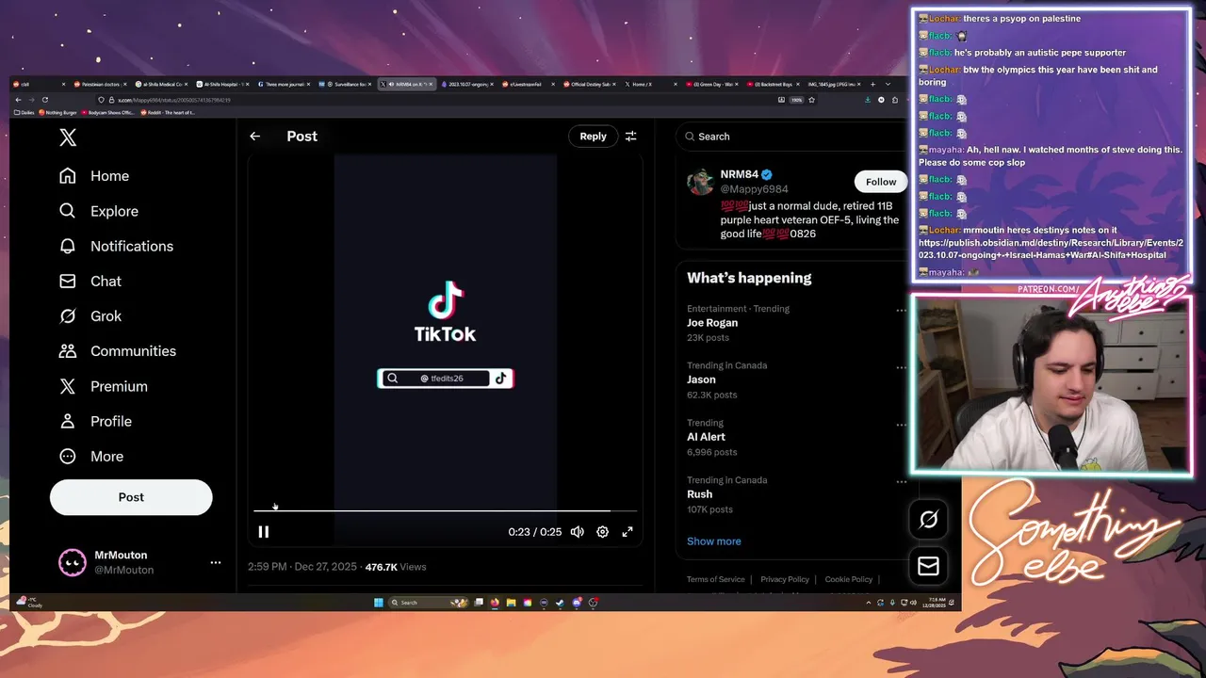Open the Firefox taskbar icon
This screenshot has width=1206, height=678.
coord(495,603)
